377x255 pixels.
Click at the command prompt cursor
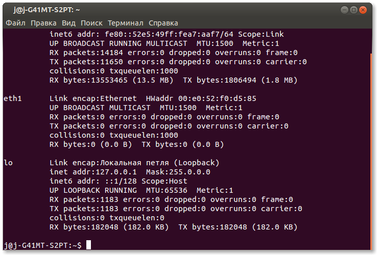pyautogui.click(x=88, y=245)
